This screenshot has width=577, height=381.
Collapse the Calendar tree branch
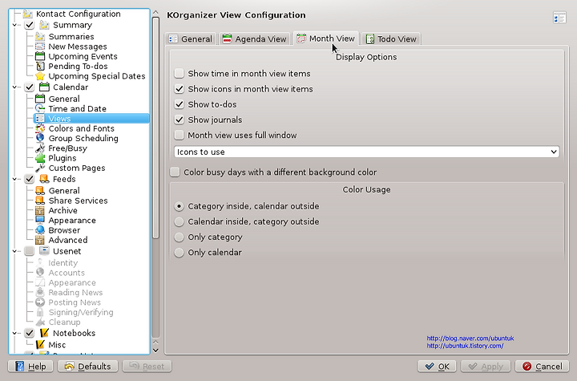point(14,87)
